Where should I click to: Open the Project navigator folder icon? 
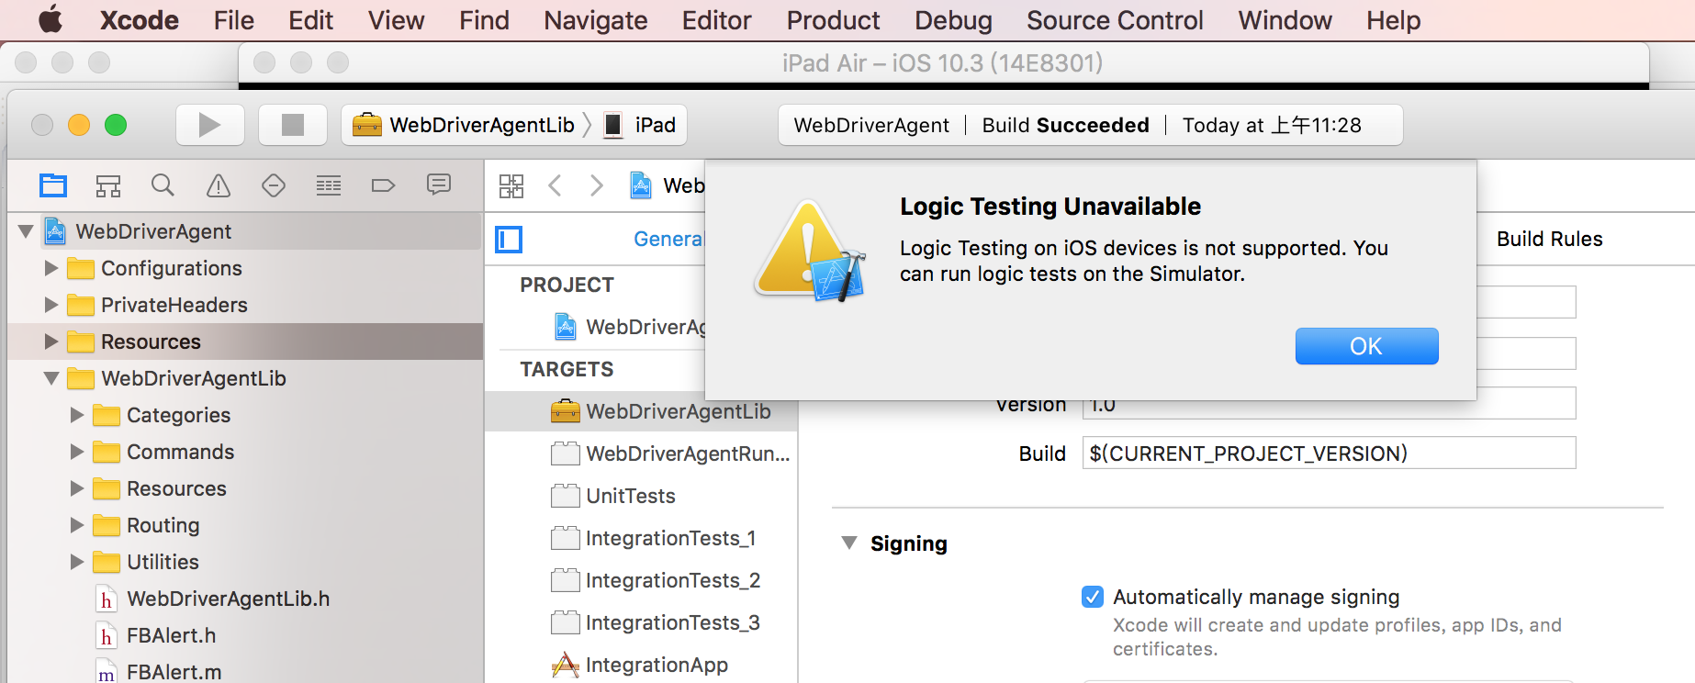coord(53,185)
